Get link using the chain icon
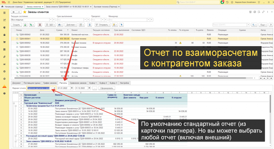Screen dimensions: 274x149 click(263, 12)
